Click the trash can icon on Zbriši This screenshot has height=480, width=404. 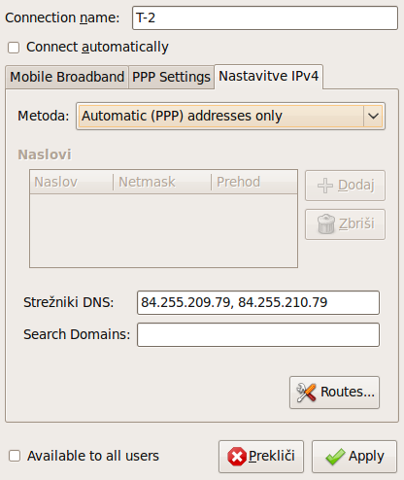[x=326, y=223]
